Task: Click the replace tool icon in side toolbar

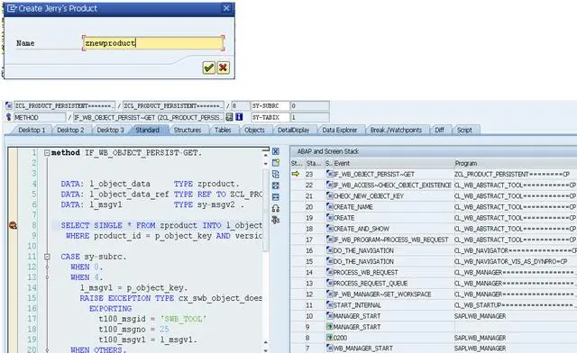Action: tap(276, 175)
